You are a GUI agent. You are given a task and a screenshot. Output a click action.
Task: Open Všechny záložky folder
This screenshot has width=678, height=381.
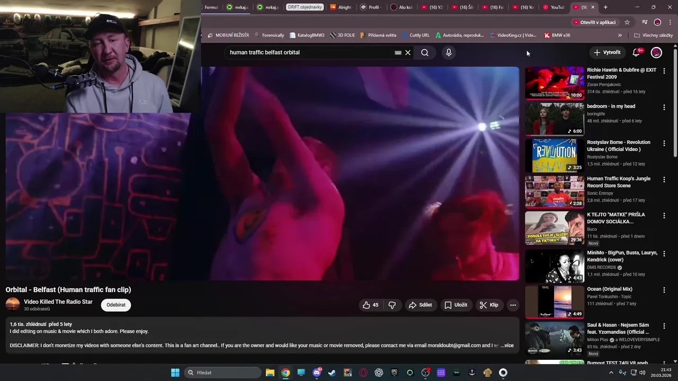[653, 35]
